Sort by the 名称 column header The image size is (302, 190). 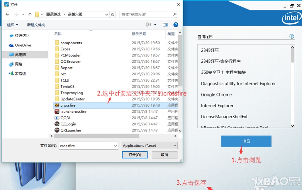pos(58,34)
